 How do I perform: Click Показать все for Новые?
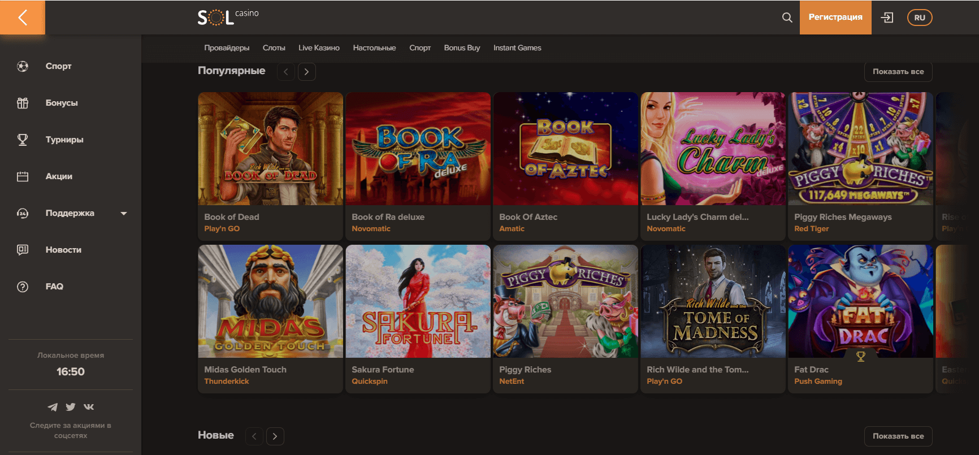[x=898, y=436]
